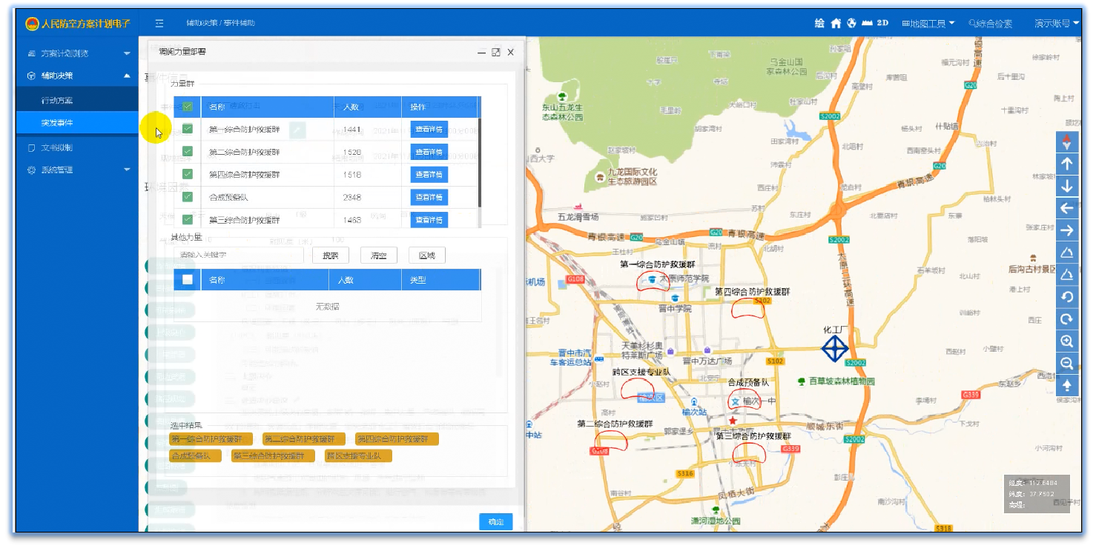This screenshot has width=1096, height=551.
Task: Click the bottom upward-arrow map control
Action: (x=1067, y=385)
